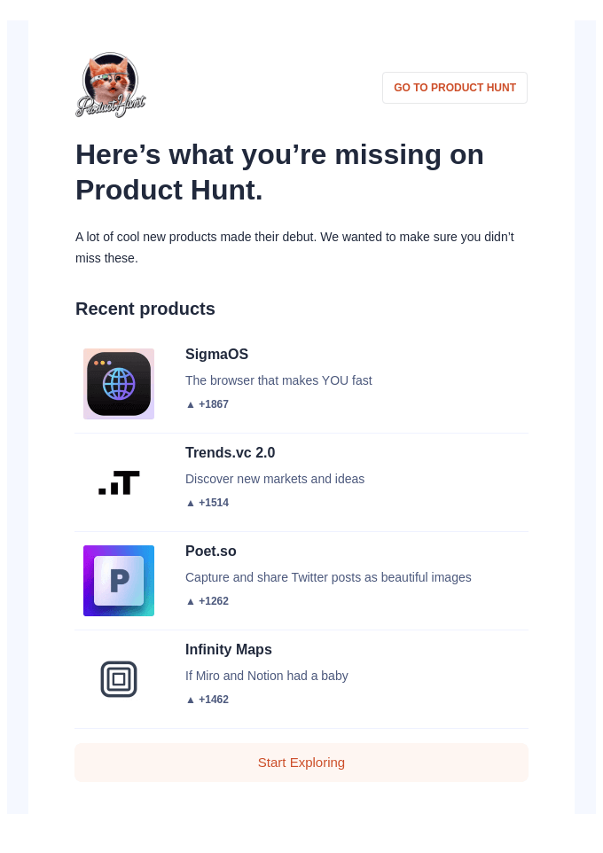The height and width of the screenshot is (853, 603).
Task: Click the Poet.so product name
Action: tap(210, 551)
